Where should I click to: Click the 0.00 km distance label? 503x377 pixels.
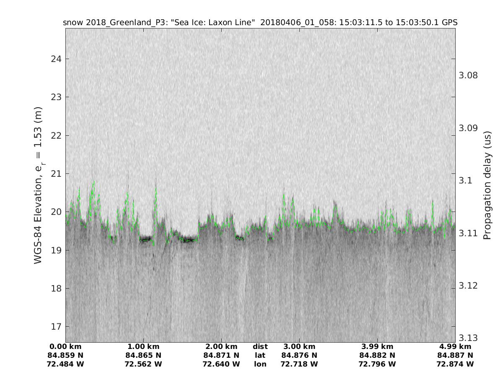66,346
